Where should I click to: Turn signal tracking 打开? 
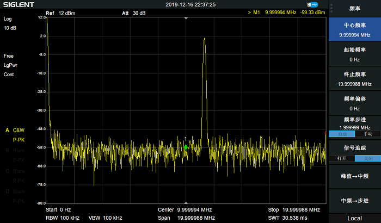(342, 158)
